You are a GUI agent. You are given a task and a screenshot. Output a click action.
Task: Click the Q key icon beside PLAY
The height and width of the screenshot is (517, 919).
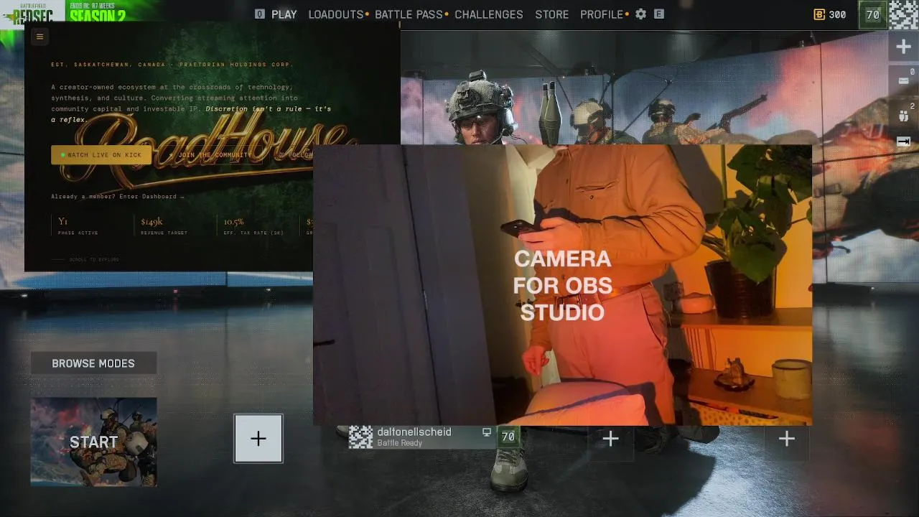tap(260, 14)
